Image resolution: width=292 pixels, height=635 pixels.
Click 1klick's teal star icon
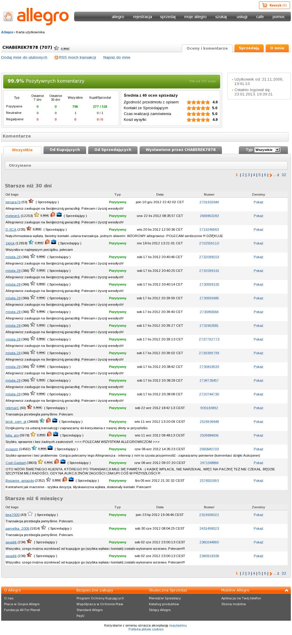pos(31,242)
